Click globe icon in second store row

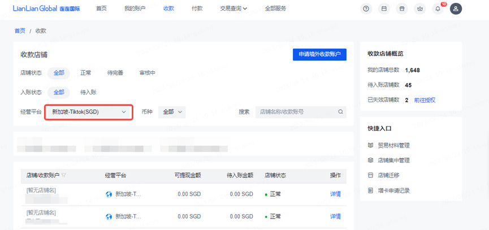pyautogui.click(x=109, y=216)
